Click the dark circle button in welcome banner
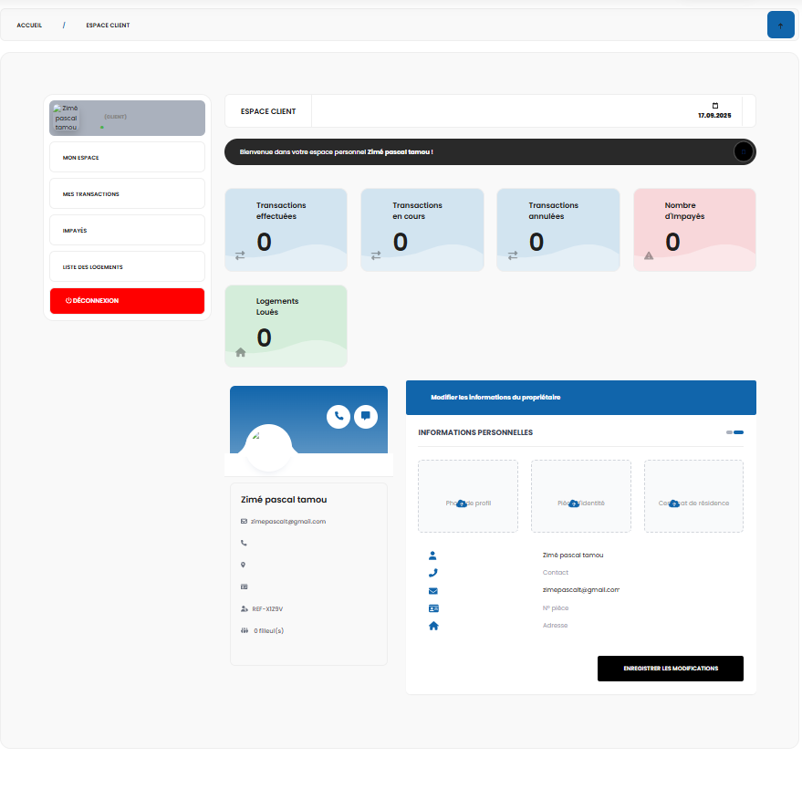The width and height of the screenshot is (802, 789). [x=744, y=152]
